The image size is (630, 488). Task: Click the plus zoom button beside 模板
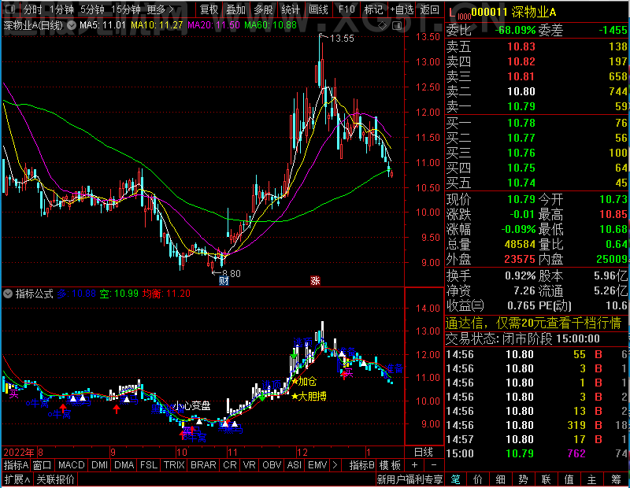coord(415,464)
